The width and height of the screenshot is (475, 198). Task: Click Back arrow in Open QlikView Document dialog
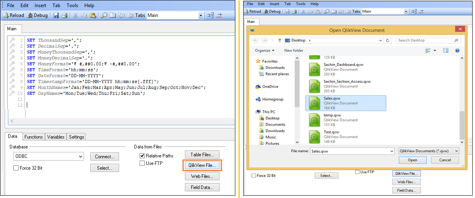(255, 40)
